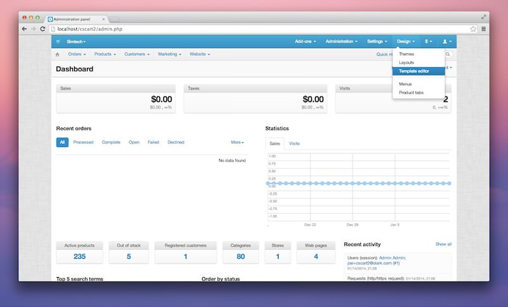Expand the More filter in Recent orders
508x307 pixels.
click(237, 143)
